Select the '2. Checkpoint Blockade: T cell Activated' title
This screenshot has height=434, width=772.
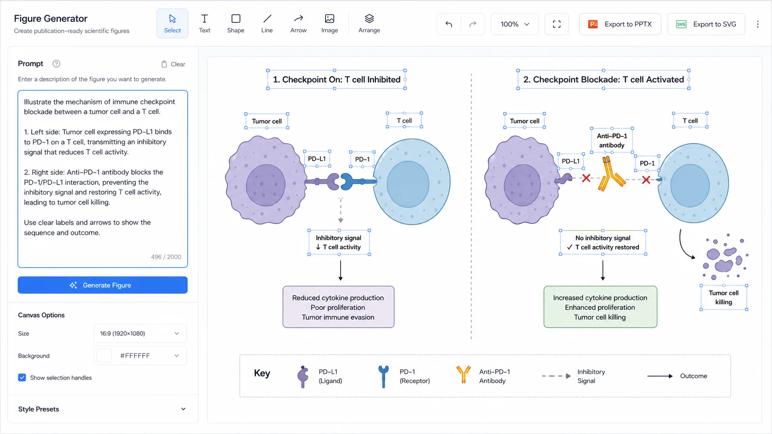click(x=604, y=80)
